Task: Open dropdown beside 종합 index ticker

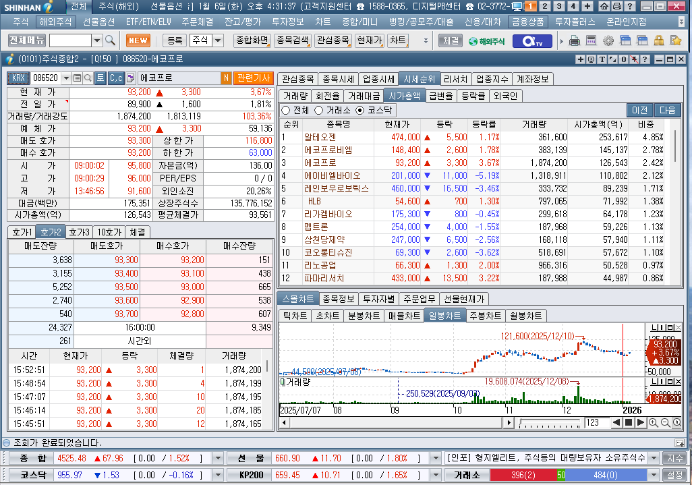Action: pyautogui.click(x=218, y=458)
